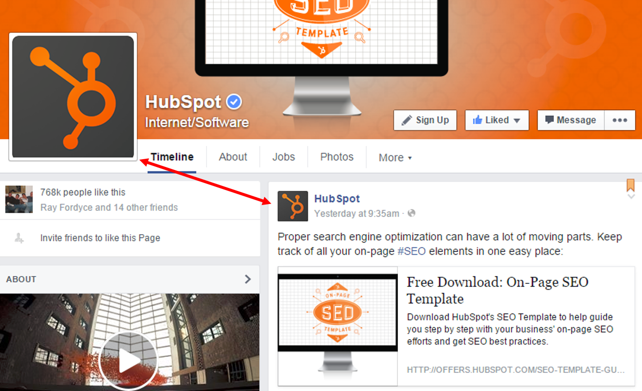Click HubSpot's large profile picture logo

pos(73,96)
